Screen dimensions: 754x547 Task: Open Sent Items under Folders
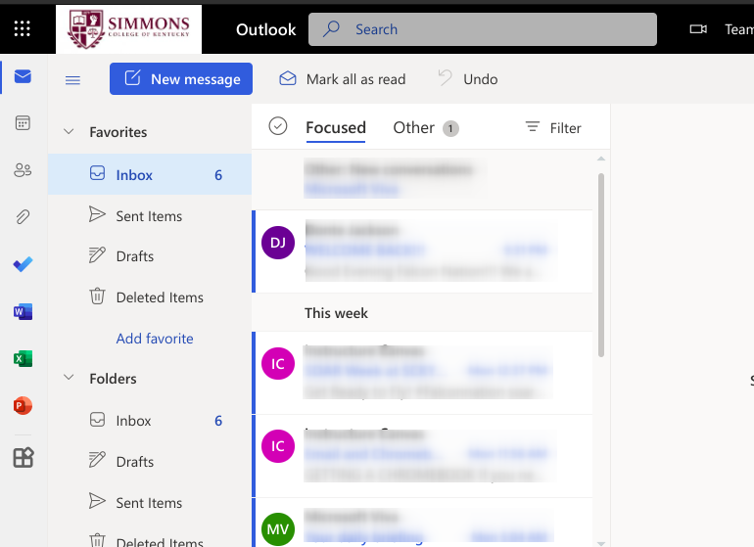click(150, 503)
